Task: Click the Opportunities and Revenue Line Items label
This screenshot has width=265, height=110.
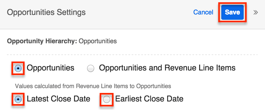Action: point(167,68)
